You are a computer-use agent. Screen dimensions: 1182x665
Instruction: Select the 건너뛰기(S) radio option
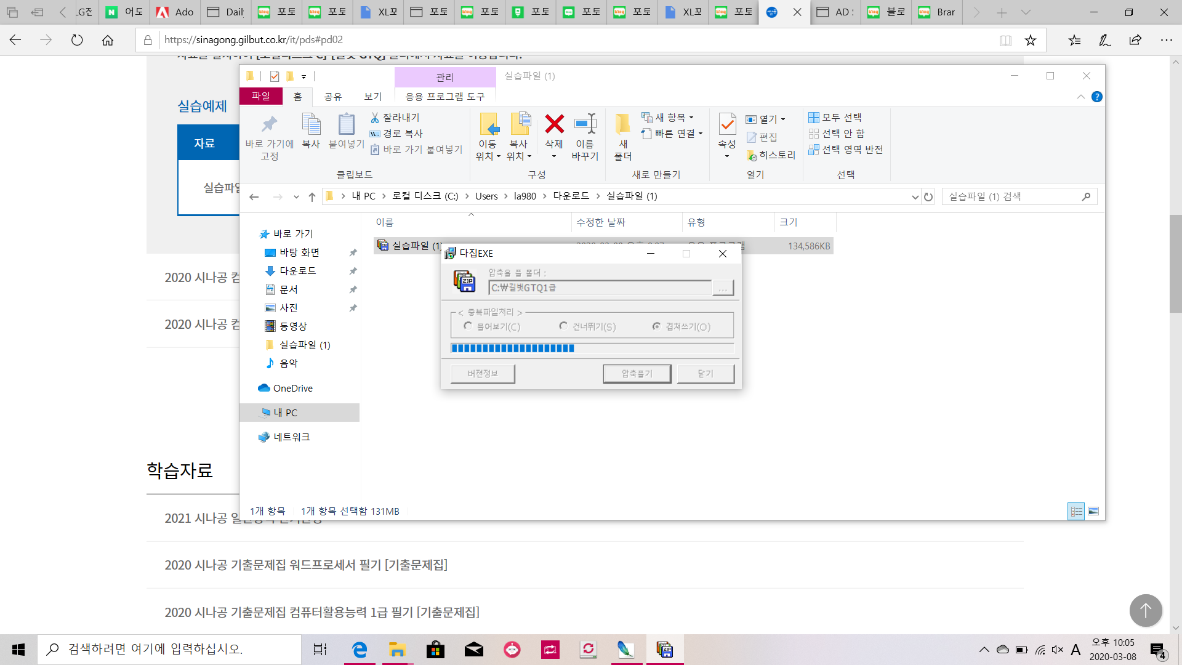pos(563,326)
